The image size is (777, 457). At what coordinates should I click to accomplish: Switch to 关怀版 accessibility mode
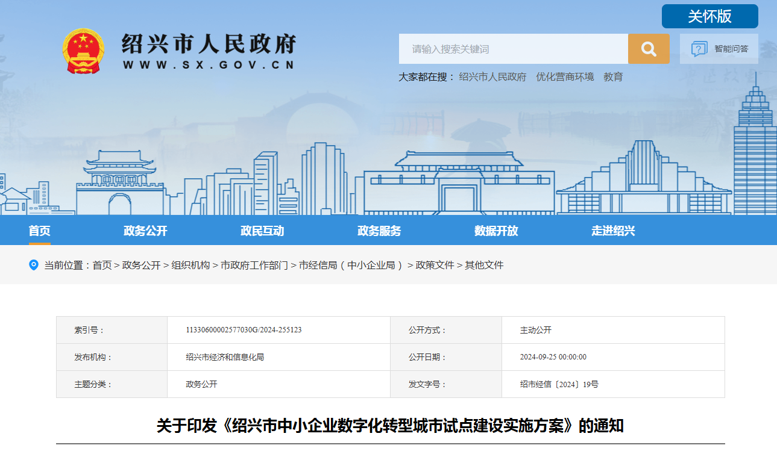709,16
